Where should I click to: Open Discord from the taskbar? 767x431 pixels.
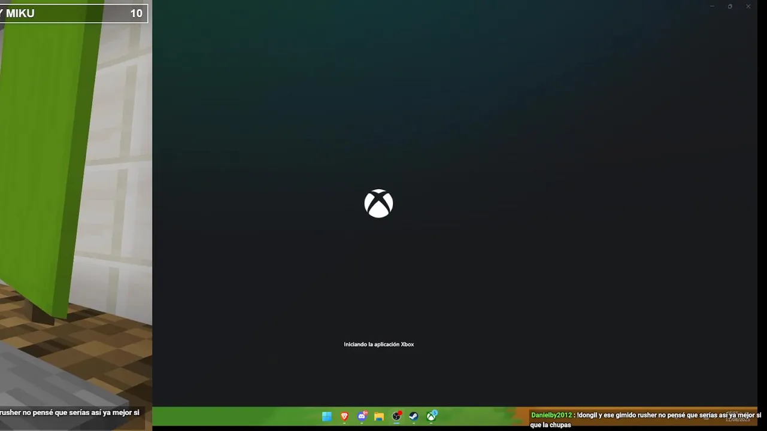point(362,416)
